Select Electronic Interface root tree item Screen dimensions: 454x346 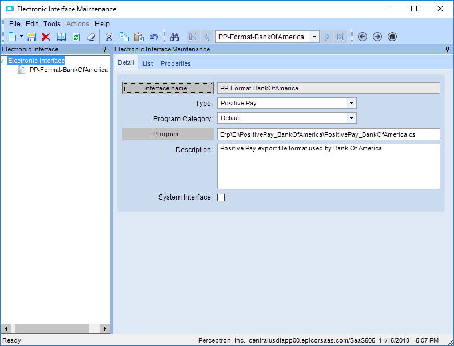pos(36,61)
